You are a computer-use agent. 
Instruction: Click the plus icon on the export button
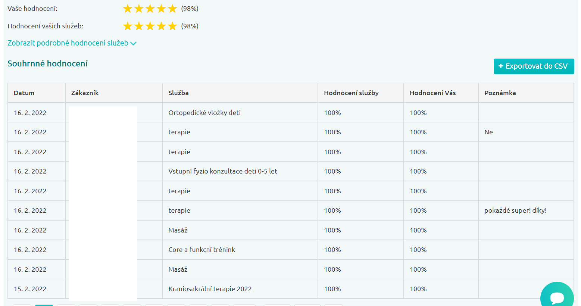click(501, 66)
